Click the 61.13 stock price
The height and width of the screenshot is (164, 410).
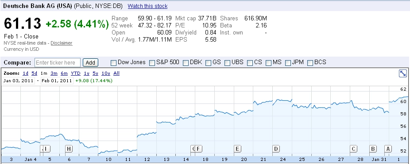pos(23,24)
